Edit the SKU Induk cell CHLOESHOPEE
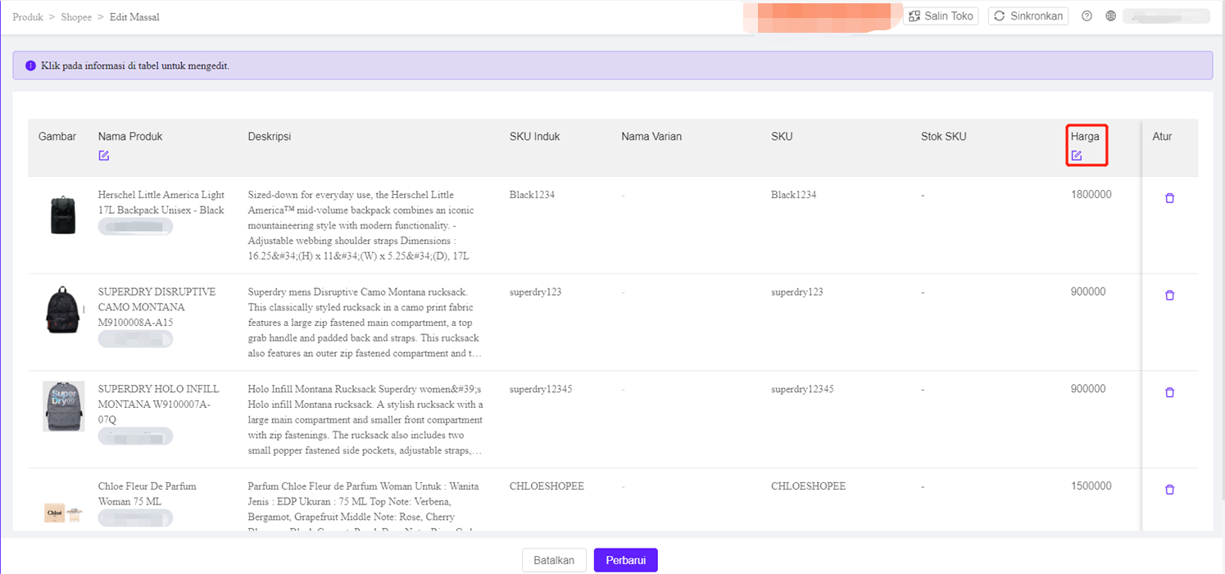This screenshot has height=574, width=1225. [x=547, y=486]
